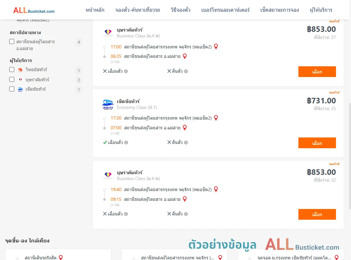Tick the สถานีขนส่งผู้โดยสาร อ.แม่สาย destination checkbox

[x=12, y=41]
